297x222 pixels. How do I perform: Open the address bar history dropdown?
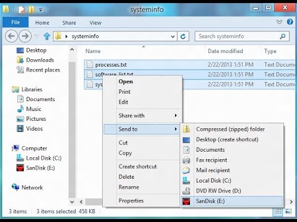point(173,36)
